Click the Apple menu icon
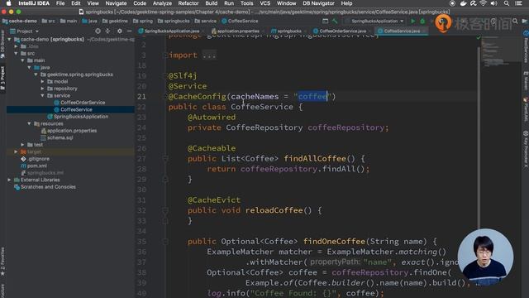Screen dimensions: 529x298 (8, 3)
